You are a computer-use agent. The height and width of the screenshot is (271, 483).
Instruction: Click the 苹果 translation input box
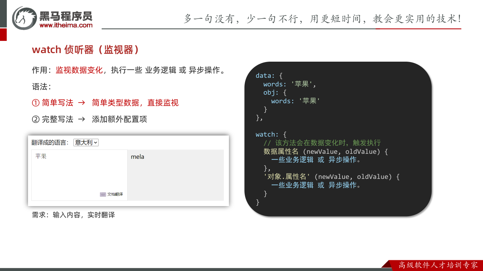point(79,175)
